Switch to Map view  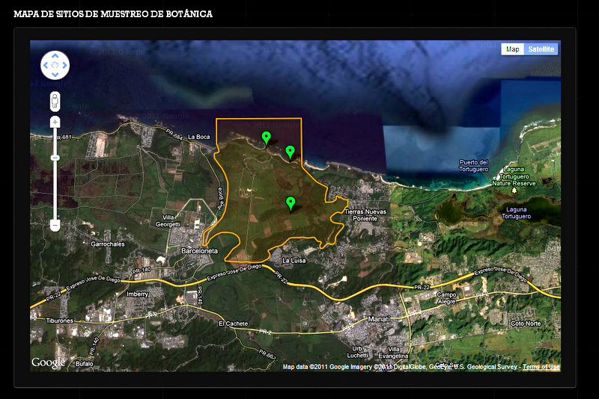coord(512,49)
